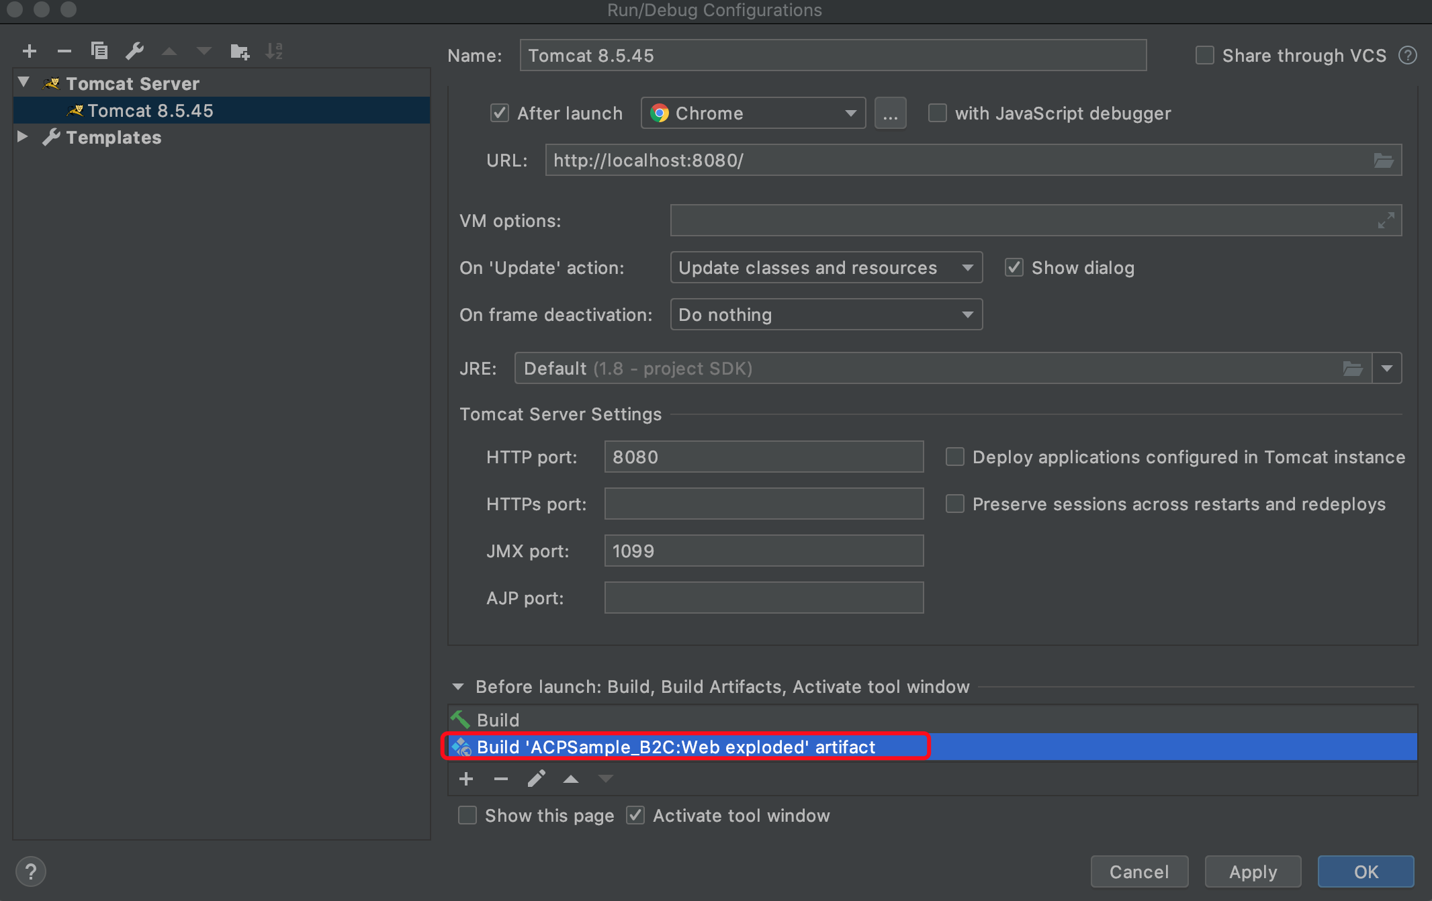Collapse the Before launch section
Viewport: 1432px width, 901px height.
point(458,686)
